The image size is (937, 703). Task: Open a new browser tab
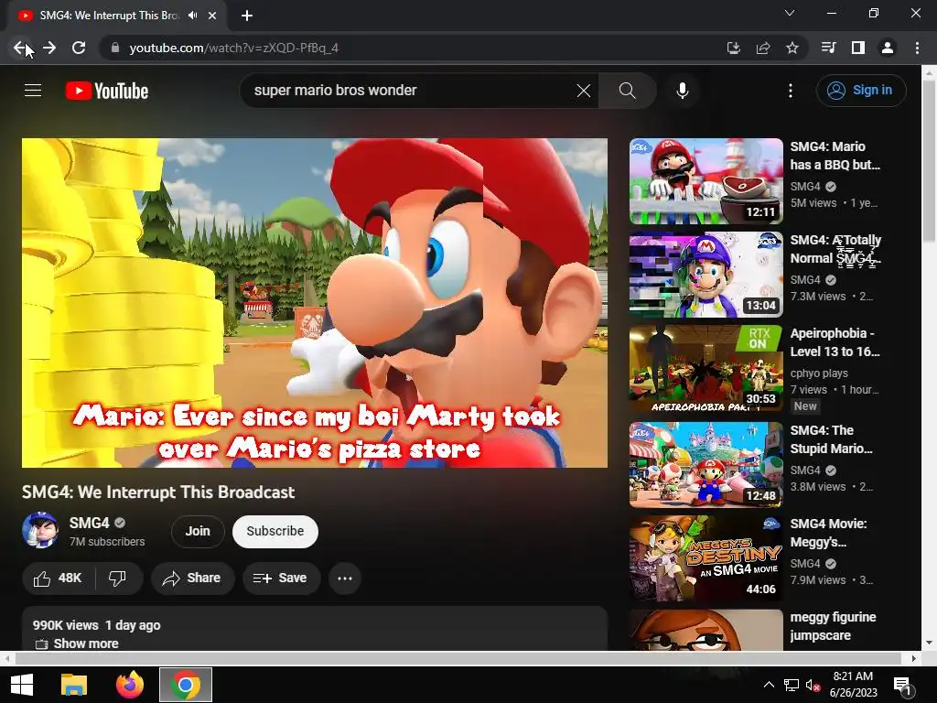[247, 16]
